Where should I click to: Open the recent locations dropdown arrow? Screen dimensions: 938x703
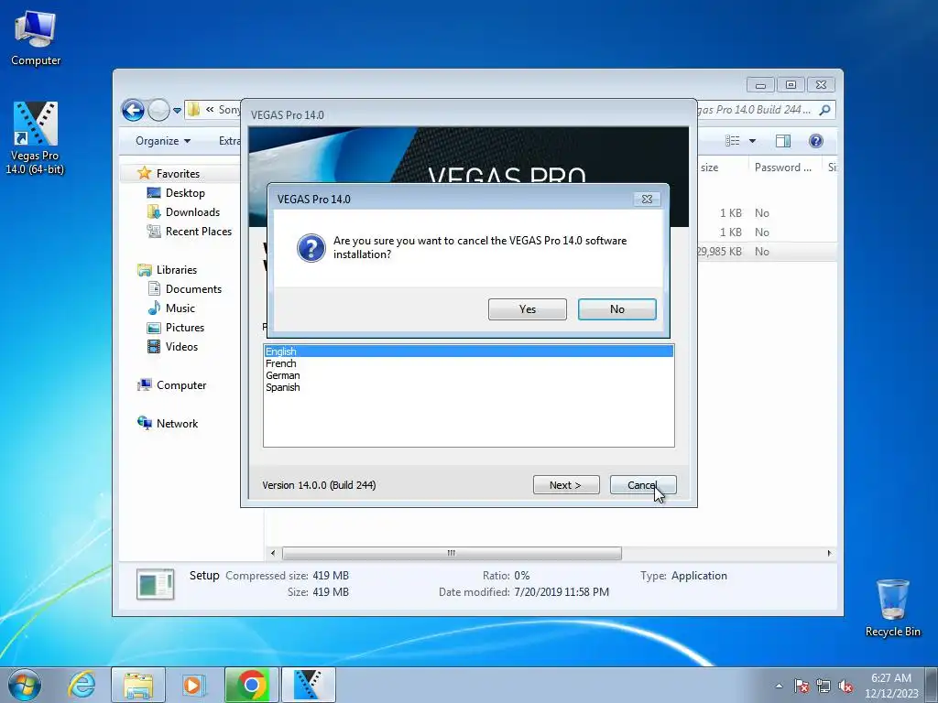coord(177,110)
